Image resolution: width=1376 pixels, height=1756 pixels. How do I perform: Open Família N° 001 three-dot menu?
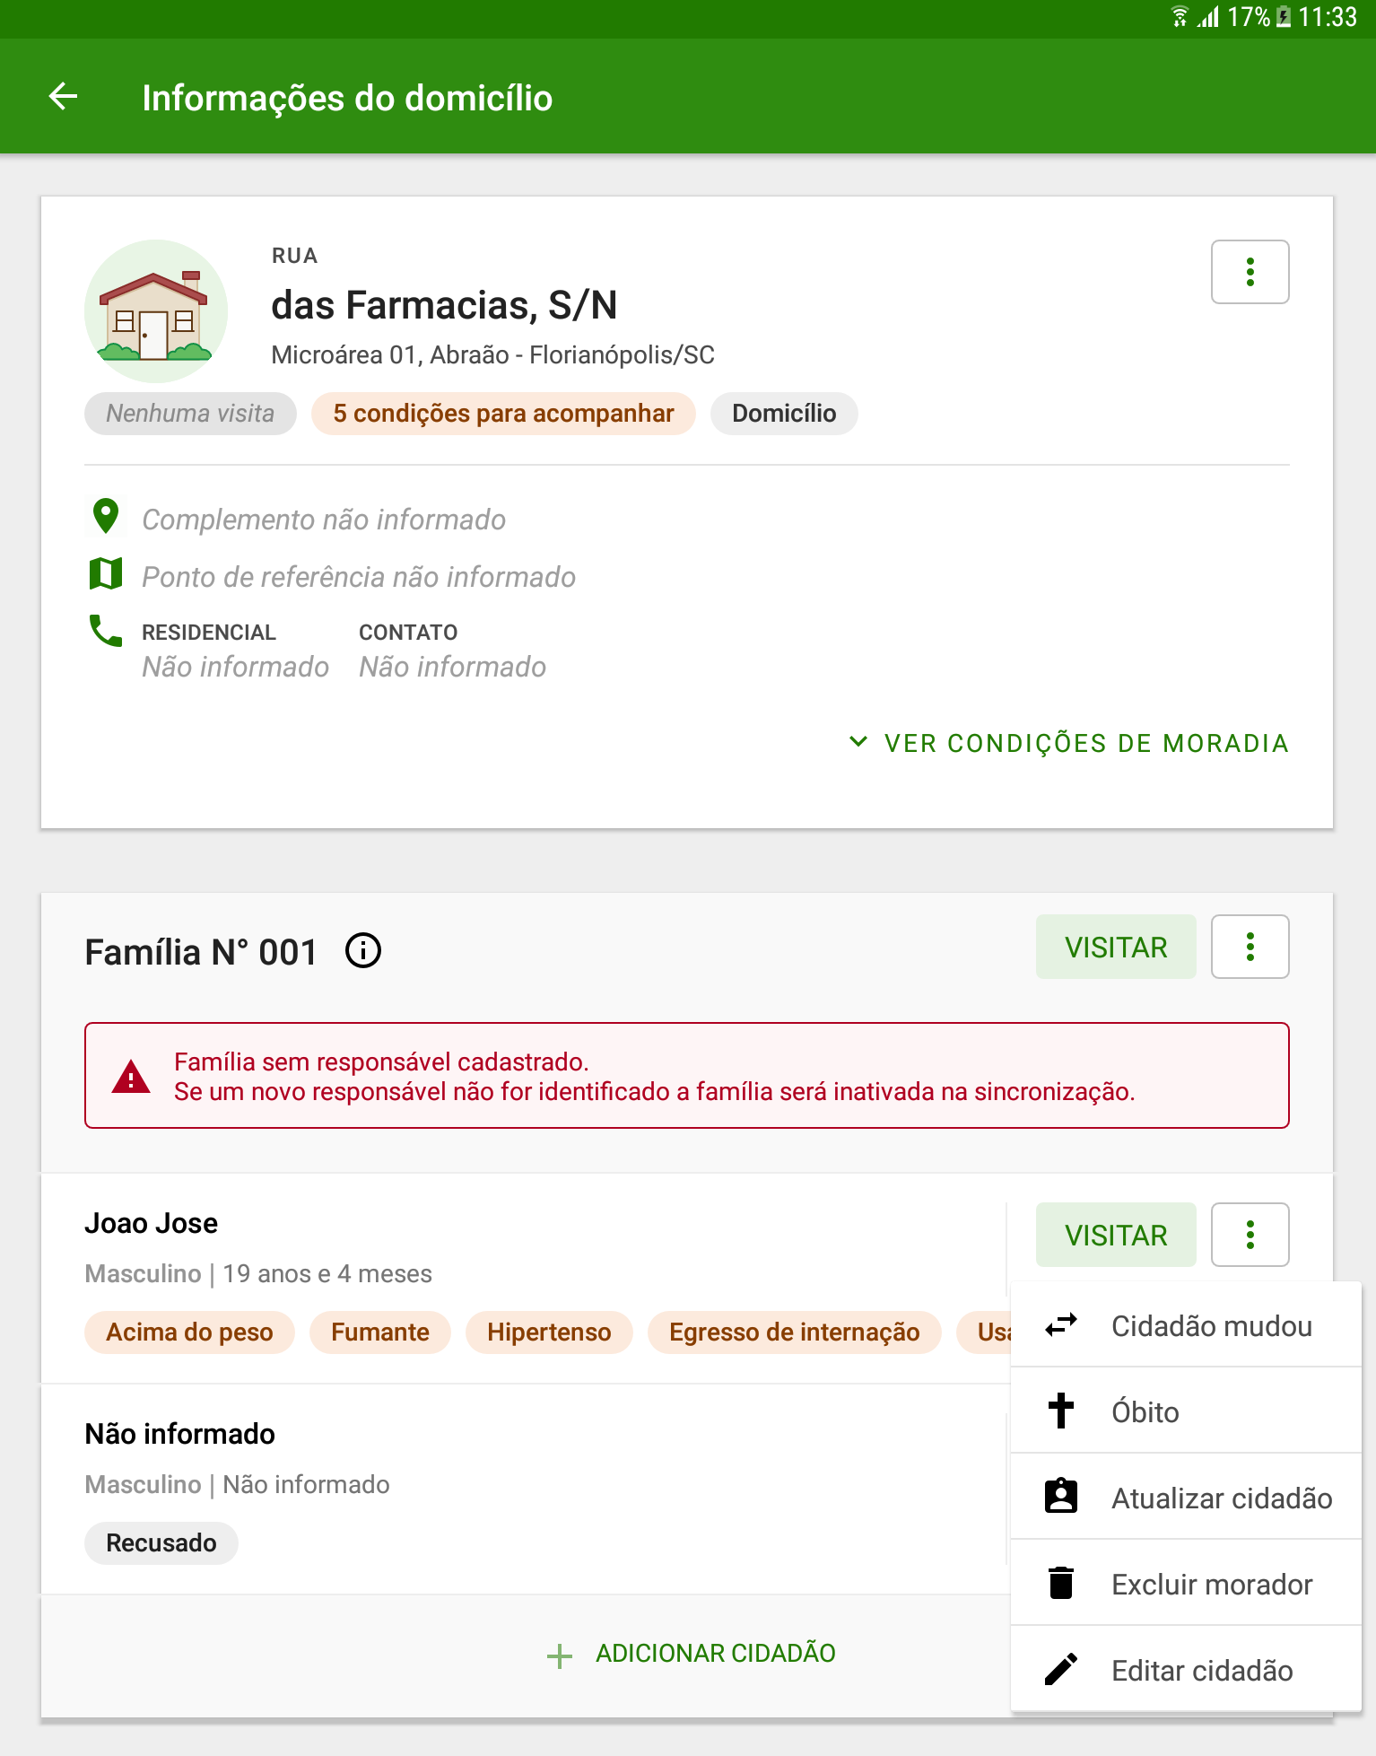tap(1250, 947)
